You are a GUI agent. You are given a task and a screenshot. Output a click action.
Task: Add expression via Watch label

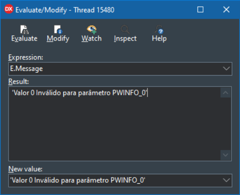click(x=92, y=39)
